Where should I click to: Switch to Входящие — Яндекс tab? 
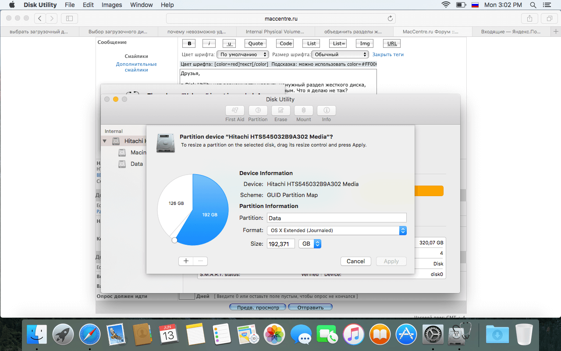511,32
